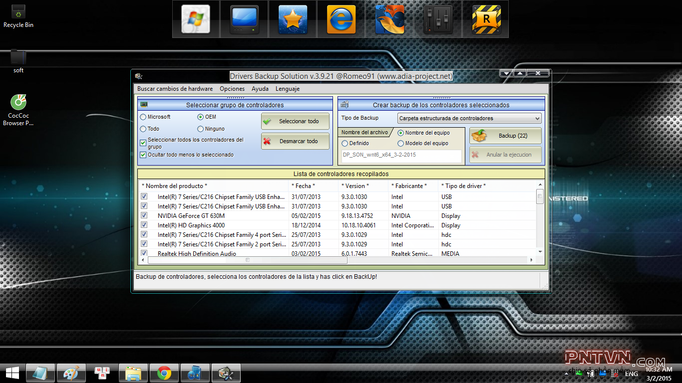Open the gold star dock icon

(293, 19)
